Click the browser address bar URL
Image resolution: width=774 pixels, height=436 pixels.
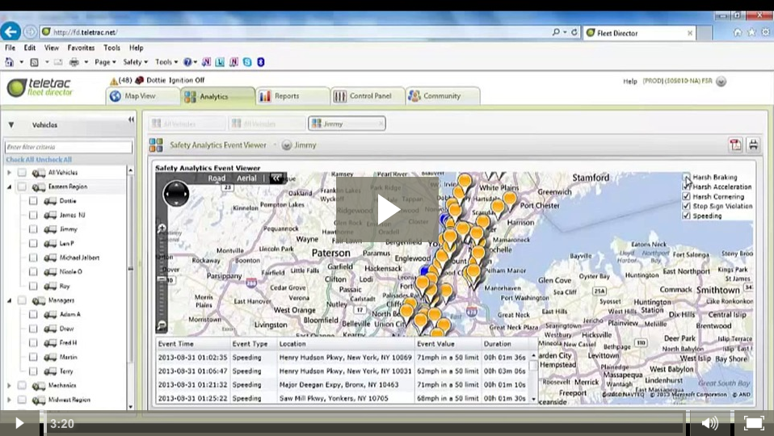tap(85, 32)
